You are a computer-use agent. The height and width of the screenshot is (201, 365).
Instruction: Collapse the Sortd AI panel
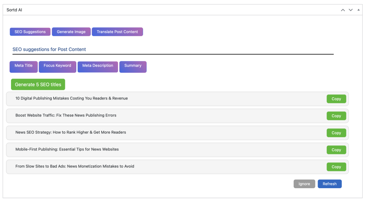[x=358, y=10]
